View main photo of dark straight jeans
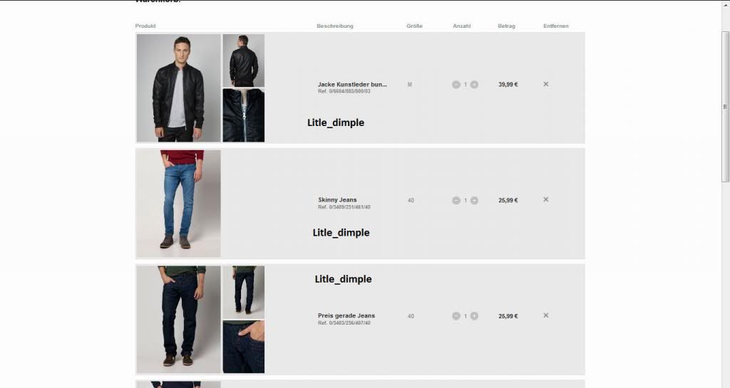Image resolution: width=730 pixels, height=388 pixels. [178, 320]
